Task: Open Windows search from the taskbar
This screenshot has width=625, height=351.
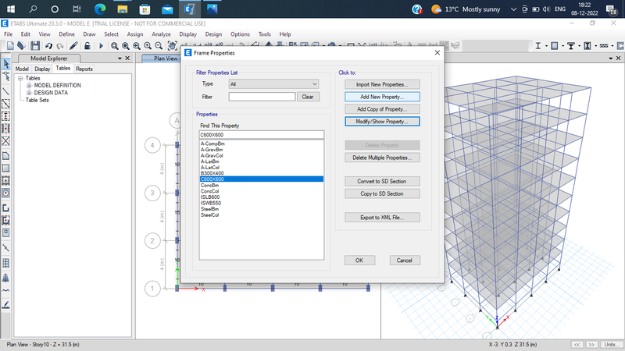Action: [33, 9]
